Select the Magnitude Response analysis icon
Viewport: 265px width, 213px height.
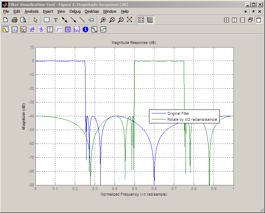pos(6,29)
